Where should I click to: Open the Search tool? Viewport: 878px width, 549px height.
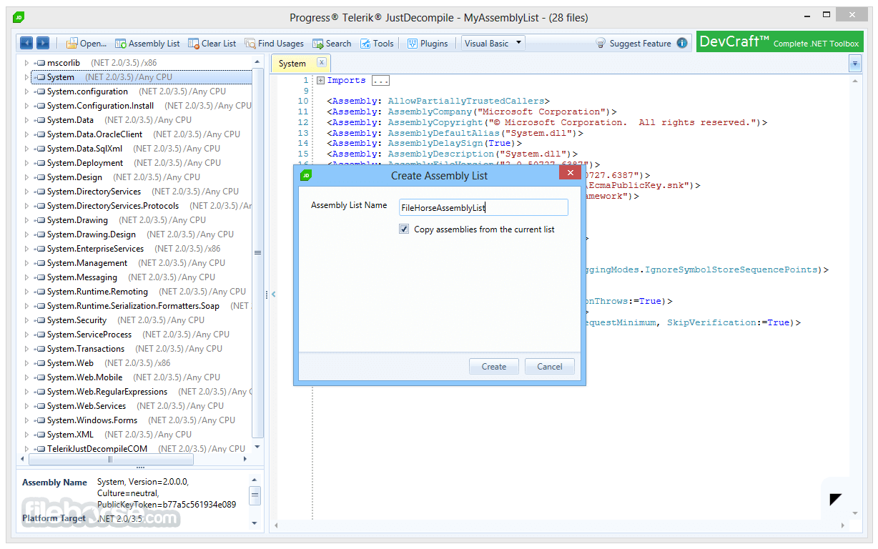point(332,44)
